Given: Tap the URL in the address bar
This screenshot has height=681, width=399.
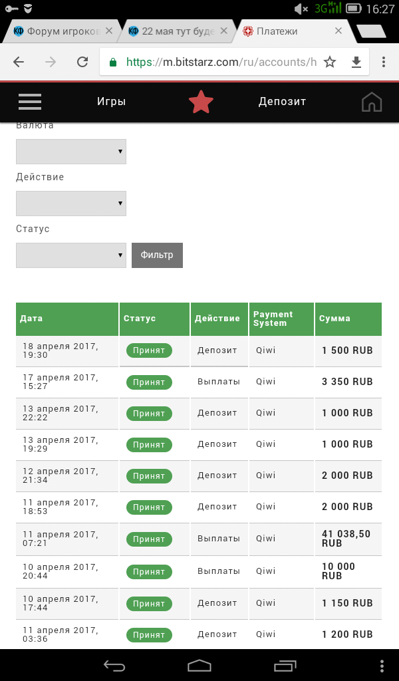Looking at the screenshot, I should [x=219, y=62].
